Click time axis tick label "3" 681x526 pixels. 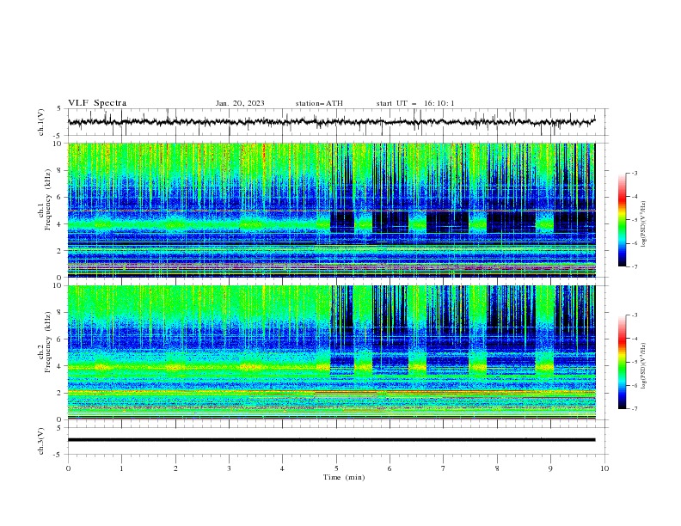[x=229, y=468]
